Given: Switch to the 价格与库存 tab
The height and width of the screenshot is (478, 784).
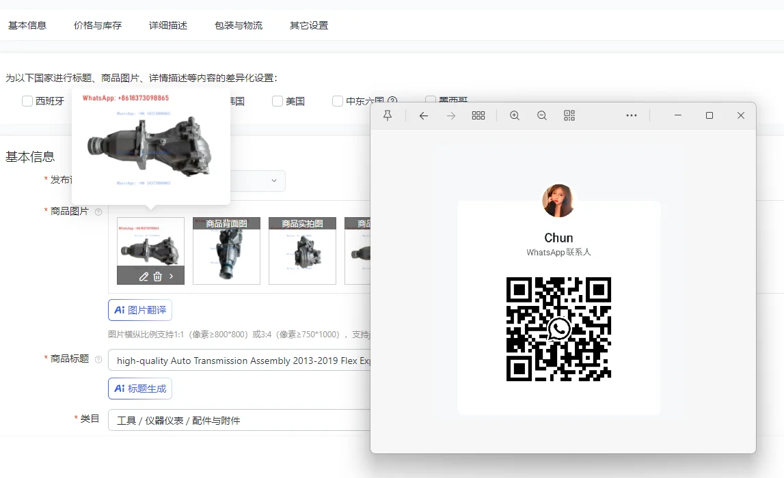Looking at the screenshot, I should pyautogui.click(x=97, y=25).
